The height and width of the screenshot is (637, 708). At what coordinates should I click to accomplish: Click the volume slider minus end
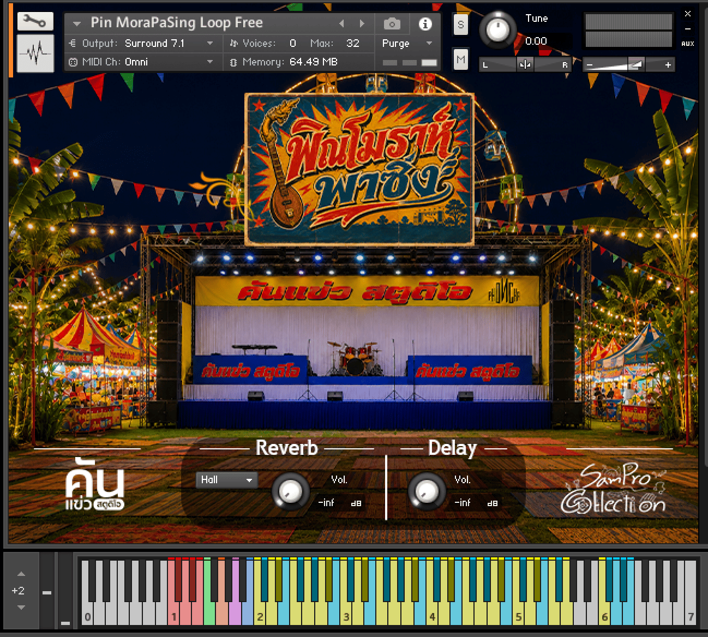coord(589,65)
